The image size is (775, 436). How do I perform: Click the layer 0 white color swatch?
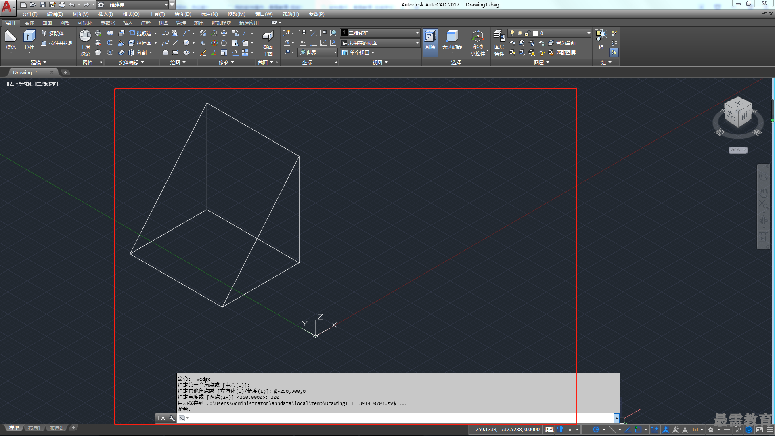536,34
